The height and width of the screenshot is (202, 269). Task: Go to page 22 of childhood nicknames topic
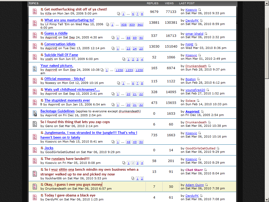(141, 94)
